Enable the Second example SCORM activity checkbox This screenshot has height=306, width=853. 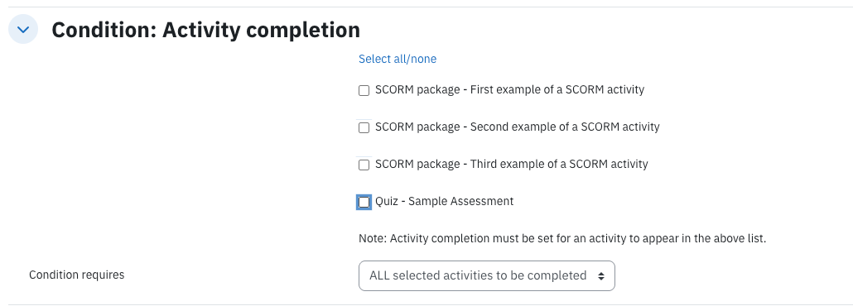[364, 127]
